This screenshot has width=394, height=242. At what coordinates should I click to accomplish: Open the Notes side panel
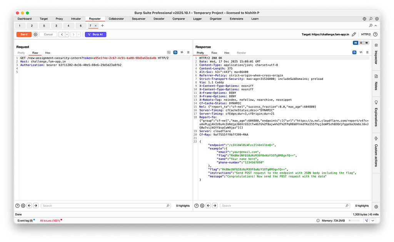coord(376,83)
